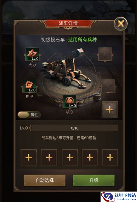Image resolution: width=137 pixels, height=202 pixels.
Task: Add material in fifth plus slot
Action: (110, 157)
